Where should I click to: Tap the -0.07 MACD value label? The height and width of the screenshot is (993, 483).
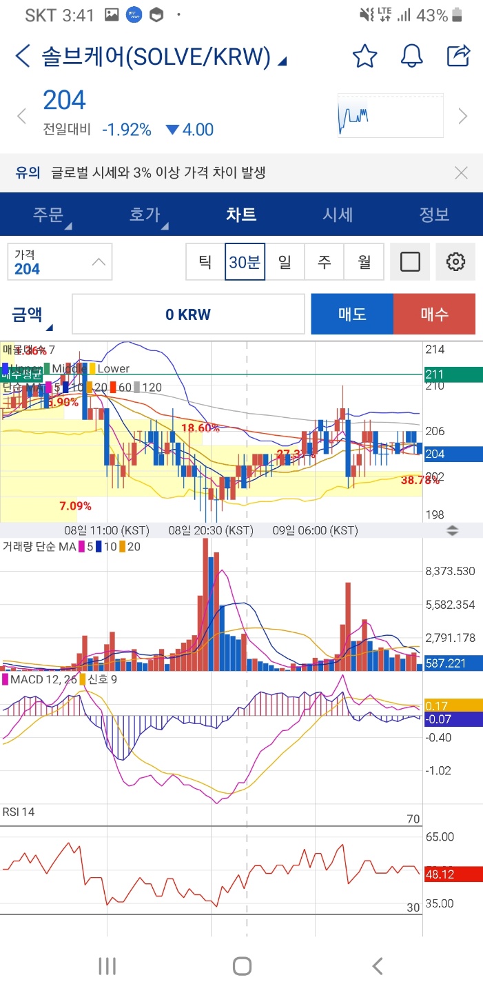pos(452,719)
